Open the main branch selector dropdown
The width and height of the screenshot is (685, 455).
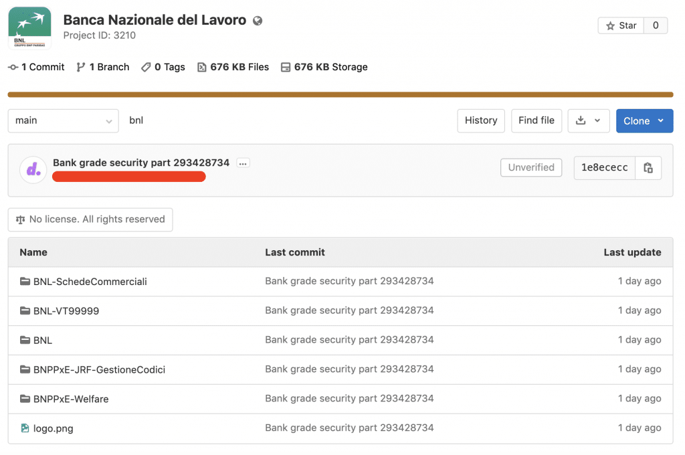[64, 120]
